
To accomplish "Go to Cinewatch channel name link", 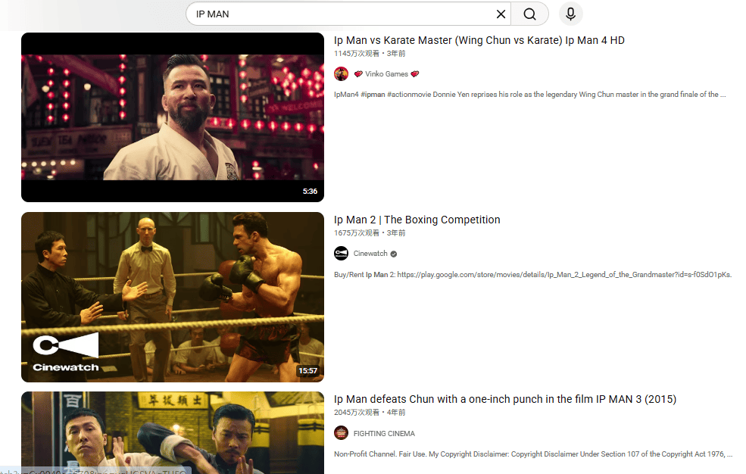I will click(370, 254).
